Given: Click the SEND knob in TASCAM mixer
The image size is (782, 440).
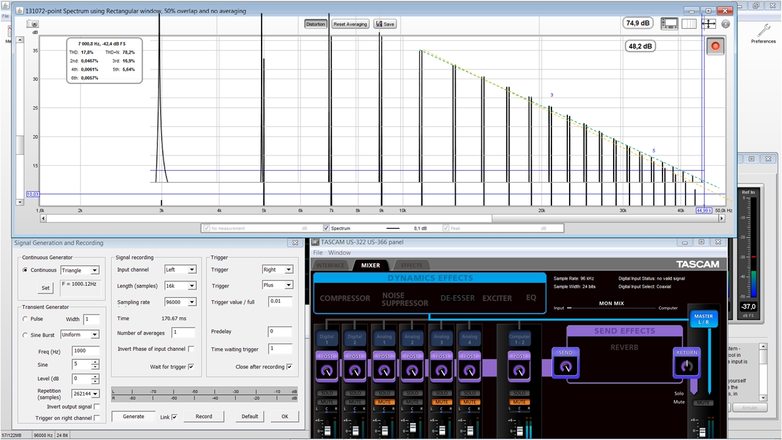Looking at the screenshot, I should (565, 366).
